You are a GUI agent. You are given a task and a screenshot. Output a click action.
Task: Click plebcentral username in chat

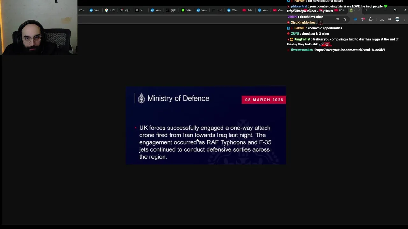click(x=299, y=6)
